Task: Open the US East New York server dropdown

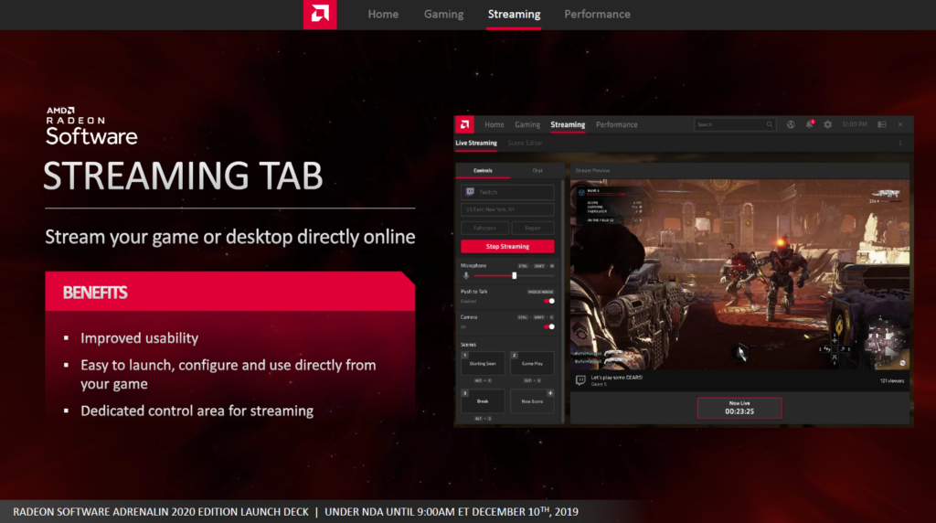Action: 507,209
